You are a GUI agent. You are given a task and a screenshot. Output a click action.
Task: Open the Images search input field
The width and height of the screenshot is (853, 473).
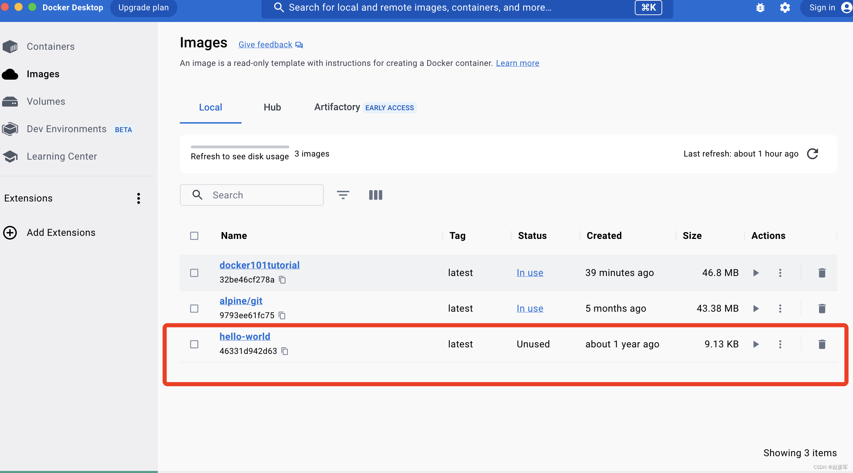[252, 195]
